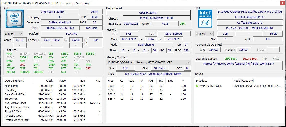This screenshot has height=127, width=286.
Task: Click the DDR4-2133 / PC4-17000 type field
Action: click(x=153, y=74)
